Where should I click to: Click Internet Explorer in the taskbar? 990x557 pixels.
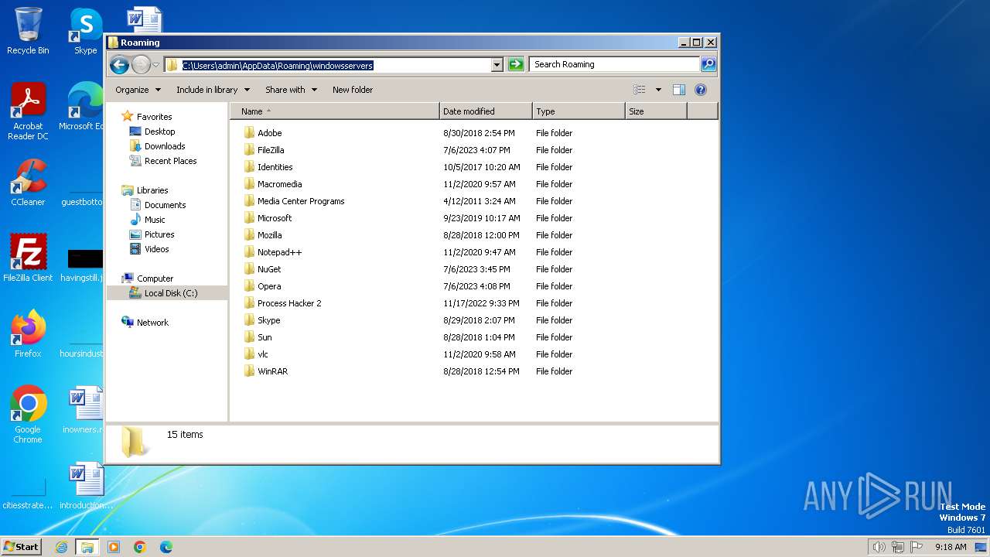point(61,547)
